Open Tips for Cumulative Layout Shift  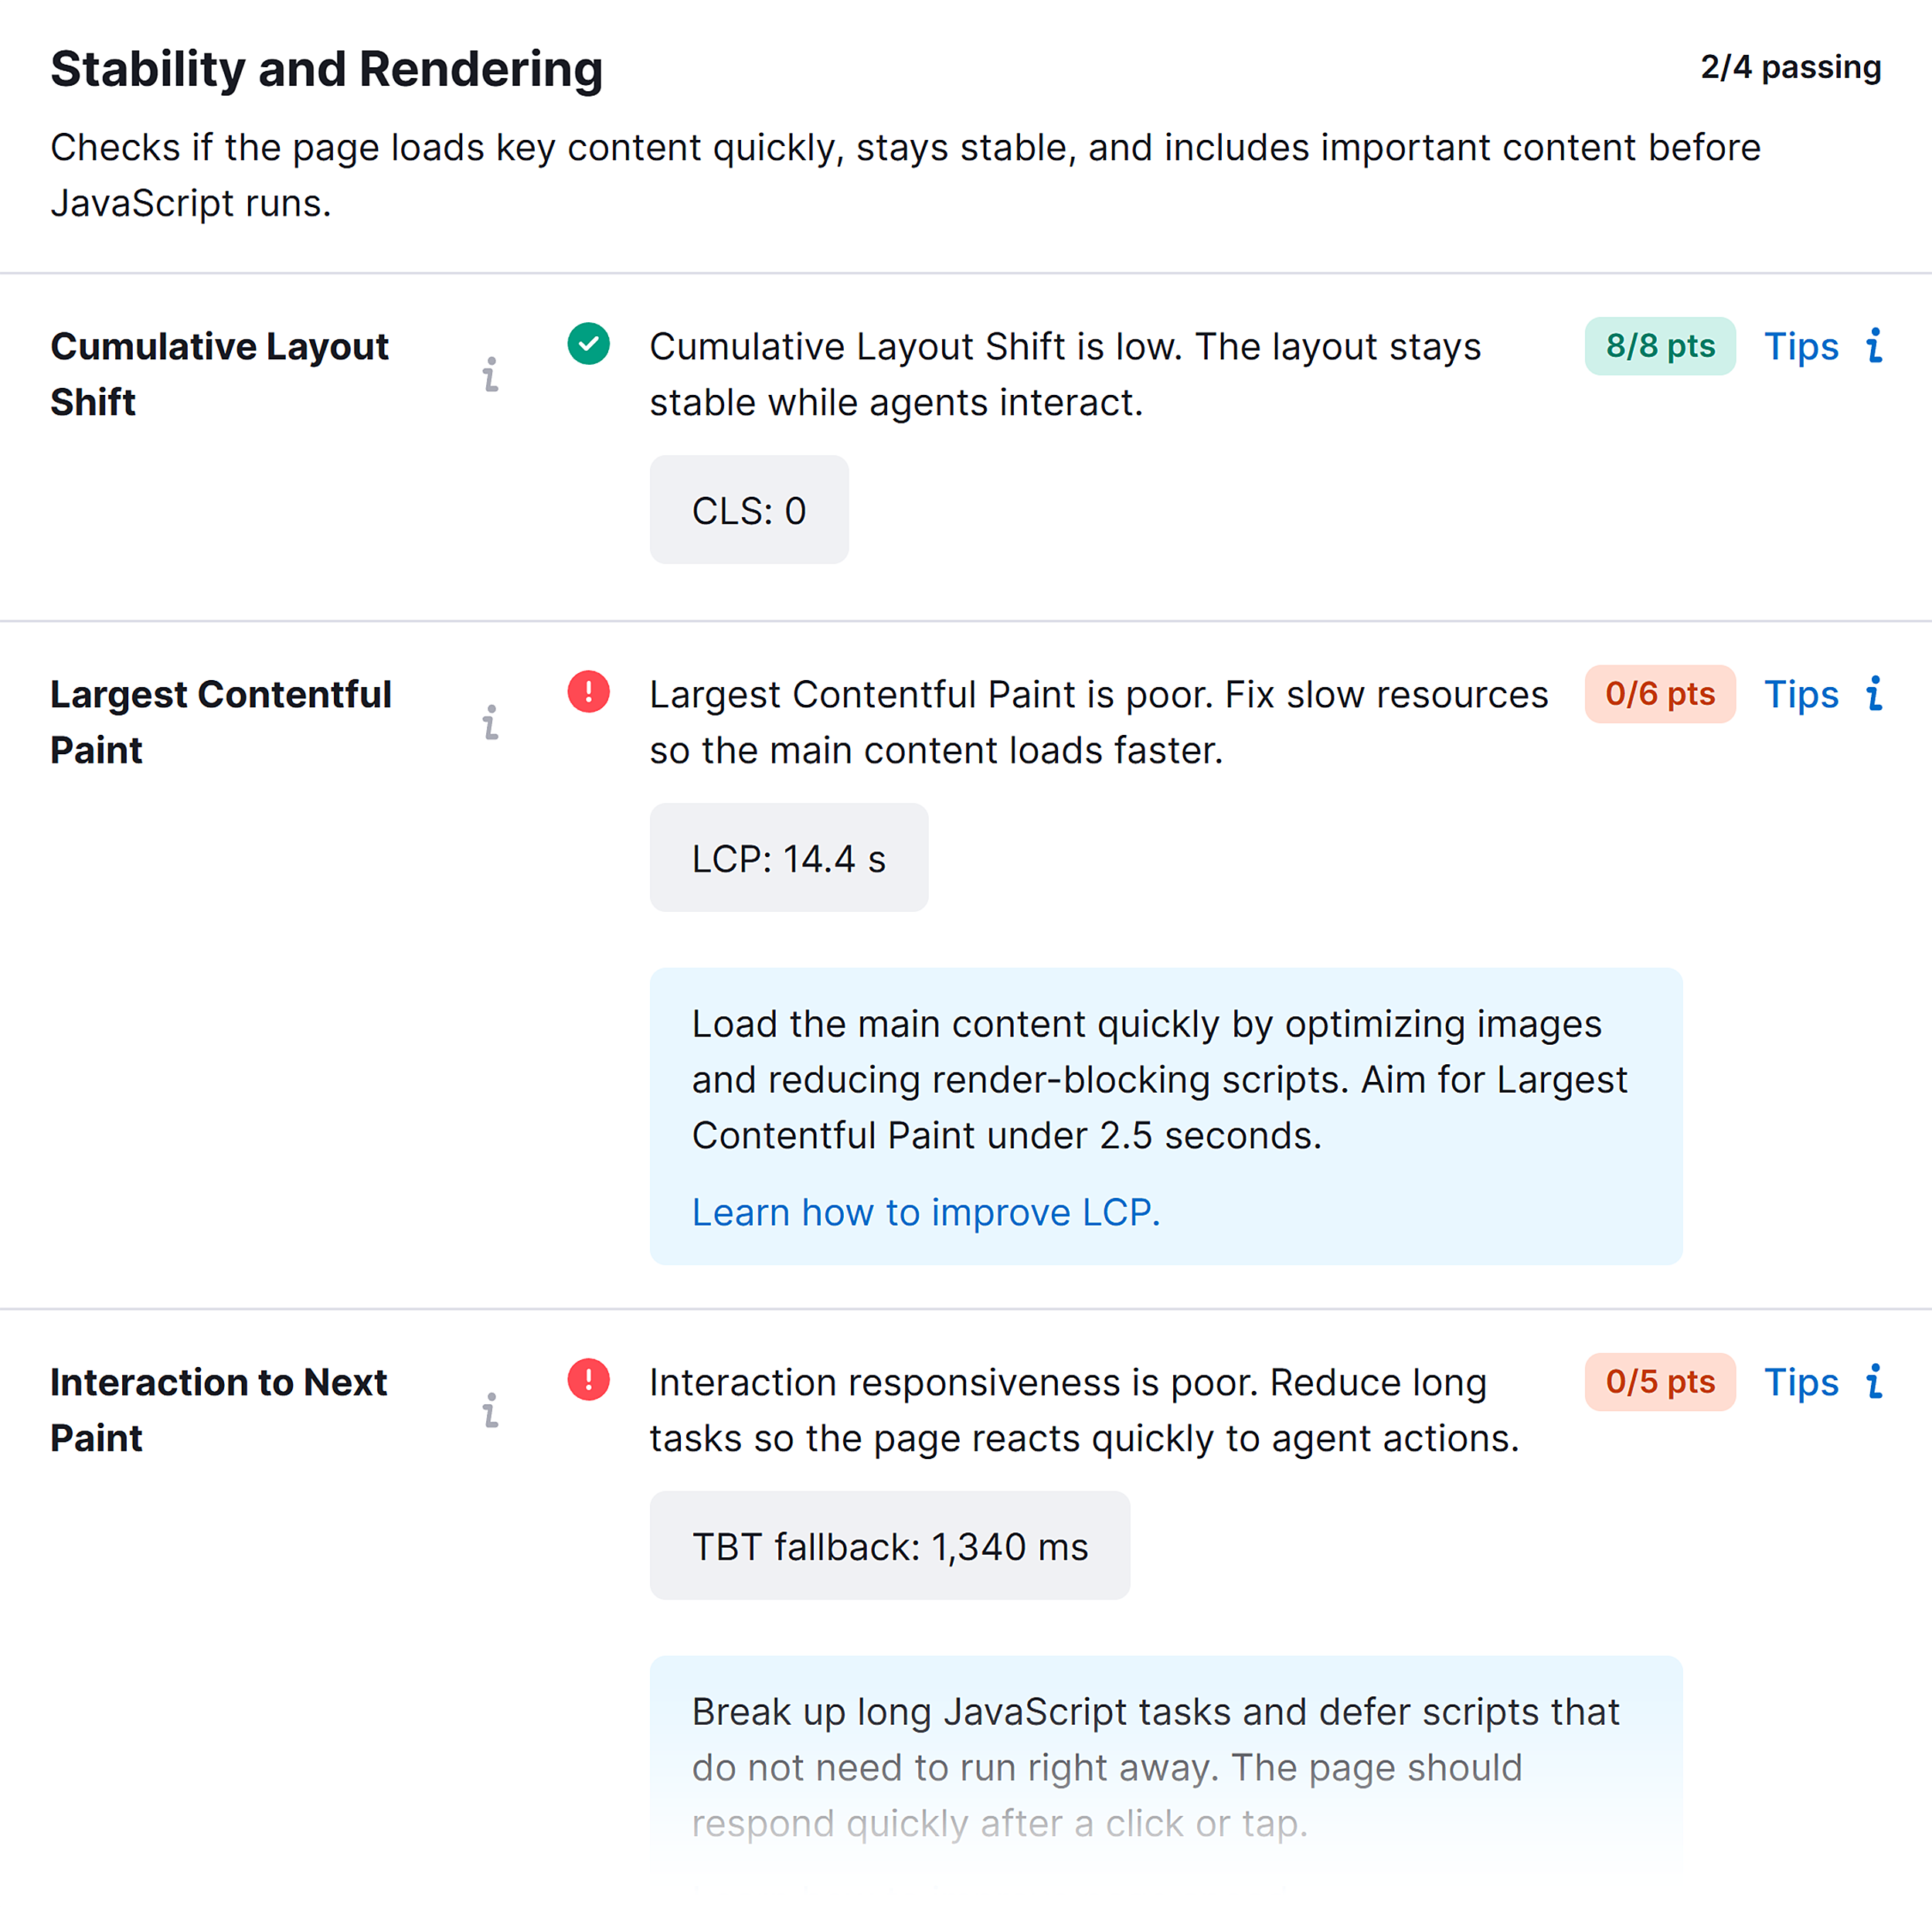point(1801,347)
